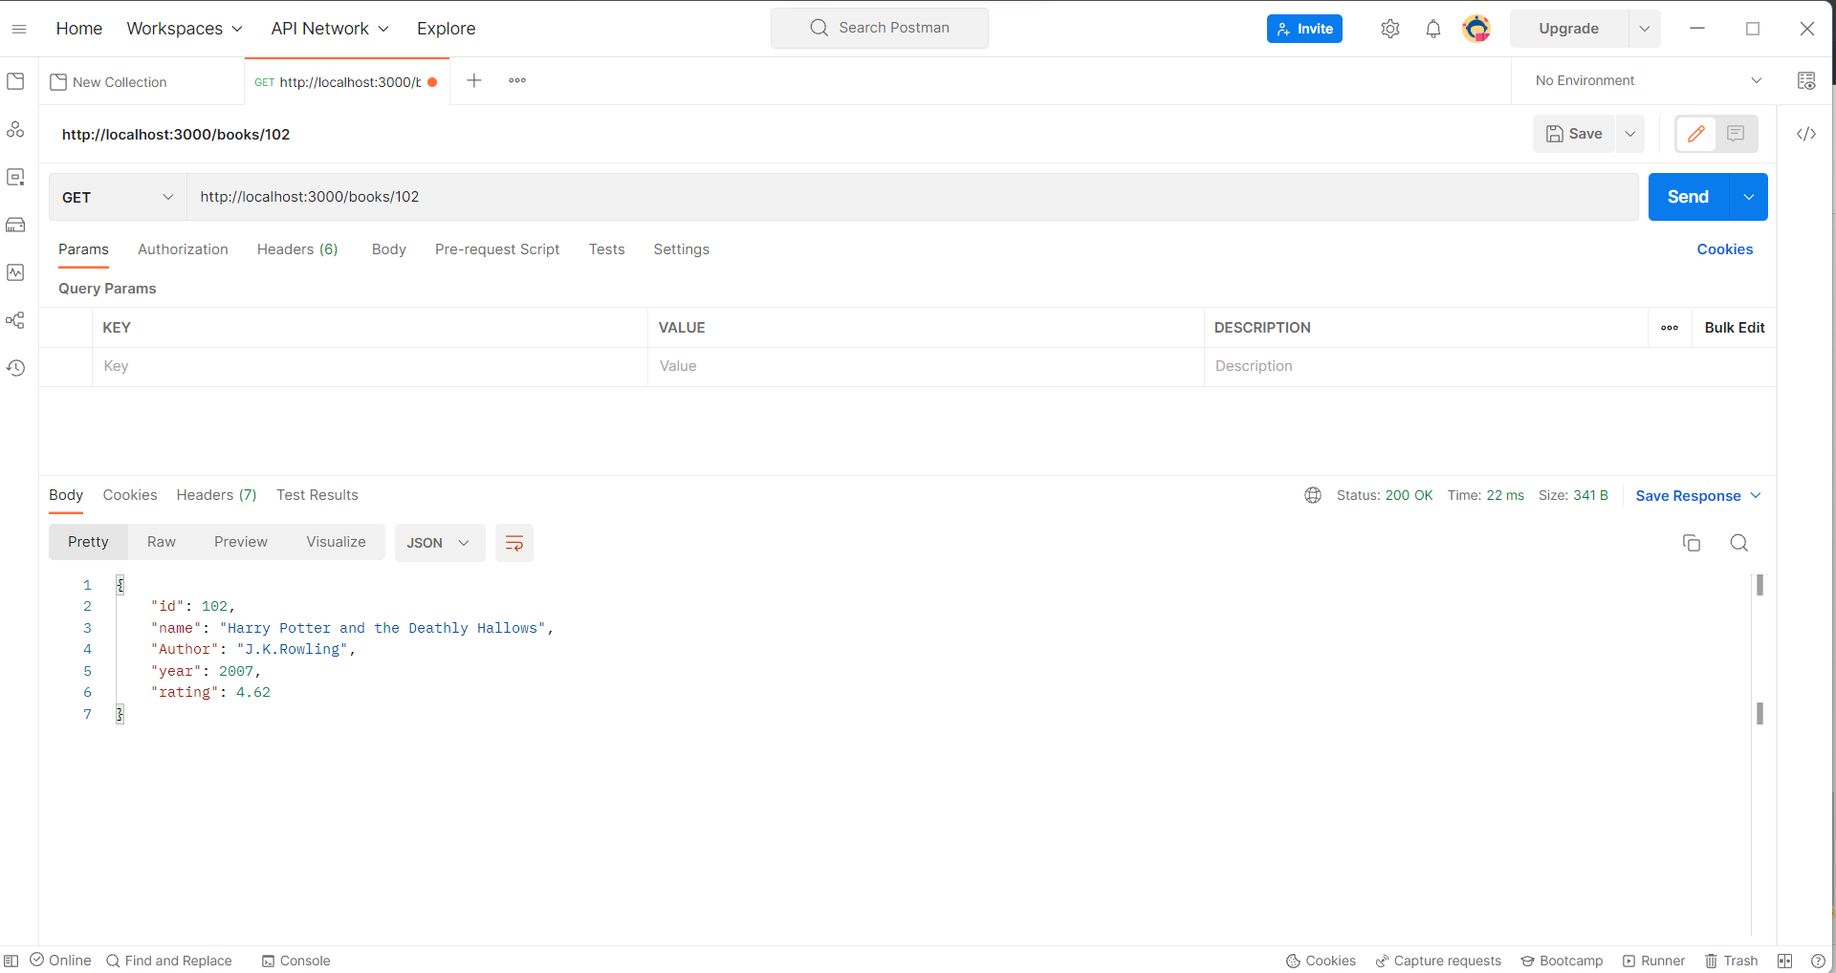Screen dimensions: 1836x973
Task: Toggle line wrap in response
Action: pyautogui.click(x=514, y=543)
